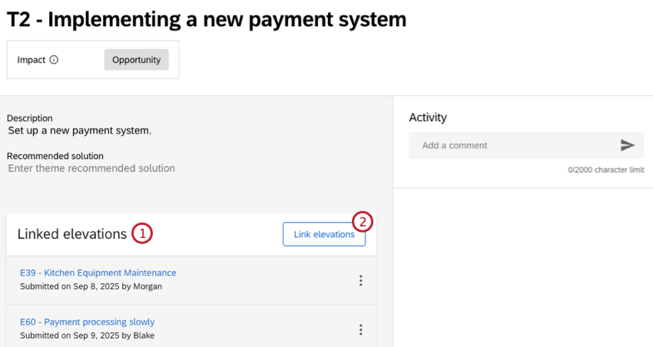Viewport: 653px width, 347px height.
Task: Click red annotation marker number 2
Action: pyautogui.click(x=363, y=222)
